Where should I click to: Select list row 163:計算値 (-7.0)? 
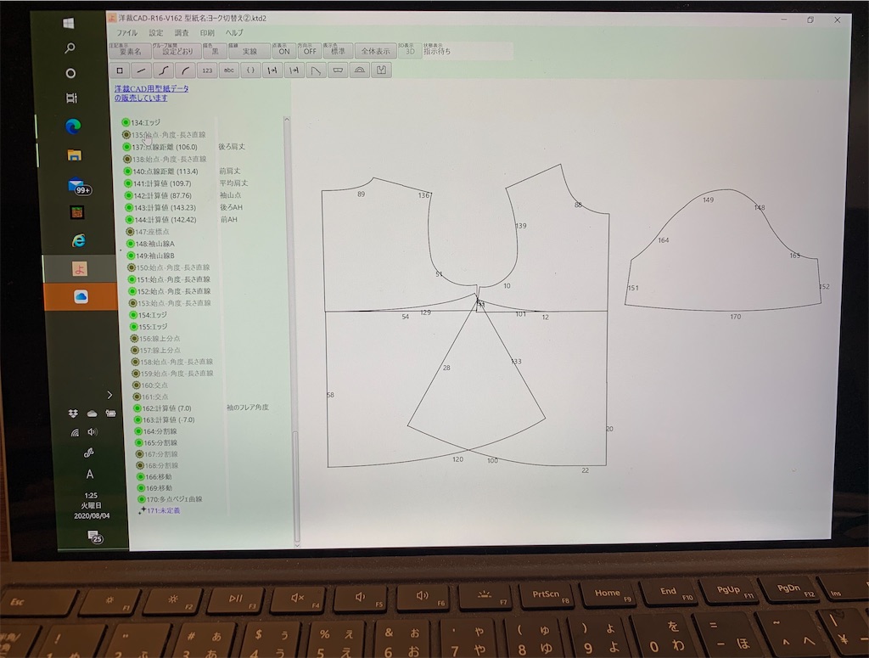(165, 419)
